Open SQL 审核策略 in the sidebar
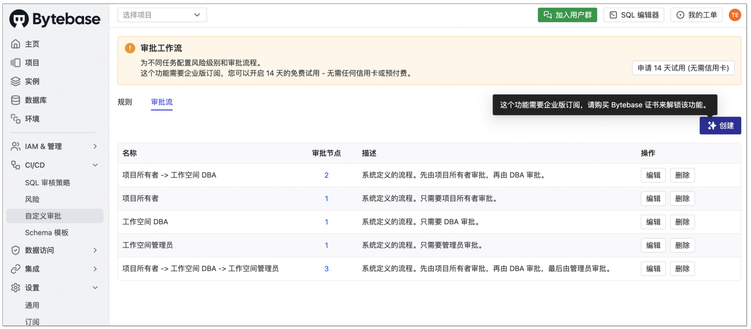The image size is (751, 329). (x=47, y=183)
